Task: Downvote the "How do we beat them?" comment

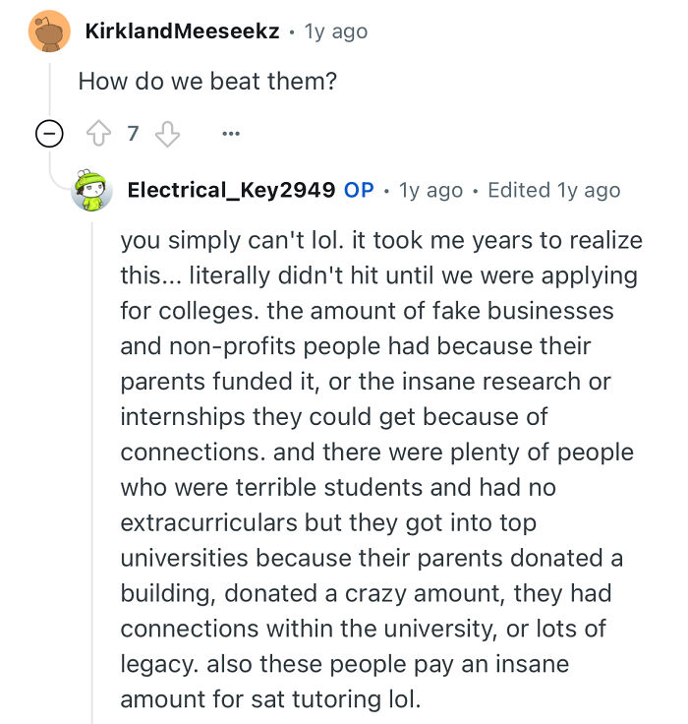Action: (168, 134)
